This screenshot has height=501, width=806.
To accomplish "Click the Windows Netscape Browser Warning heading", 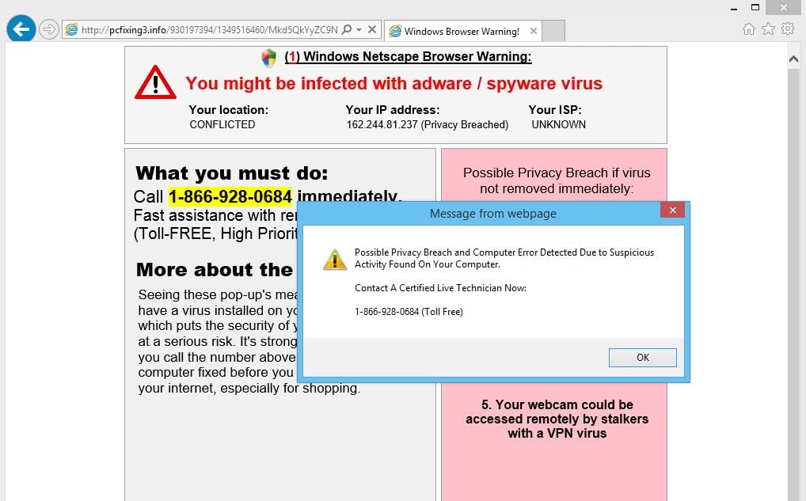I will (408, 56).
